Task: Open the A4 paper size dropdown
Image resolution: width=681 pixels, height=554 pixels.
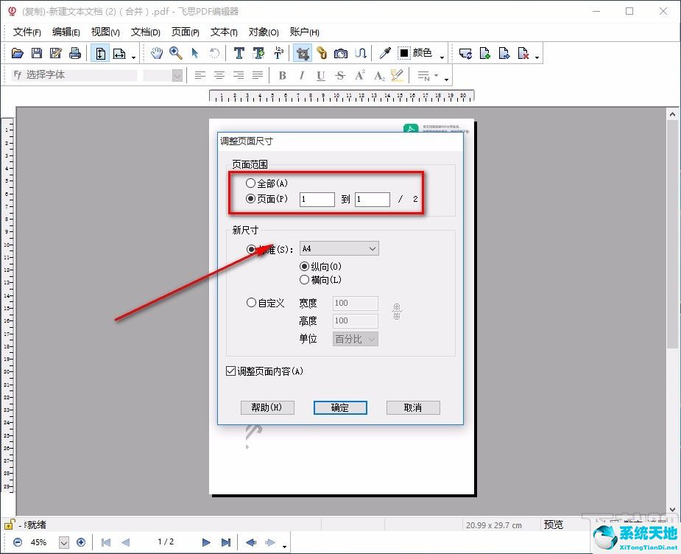Action: coord(372,249)
